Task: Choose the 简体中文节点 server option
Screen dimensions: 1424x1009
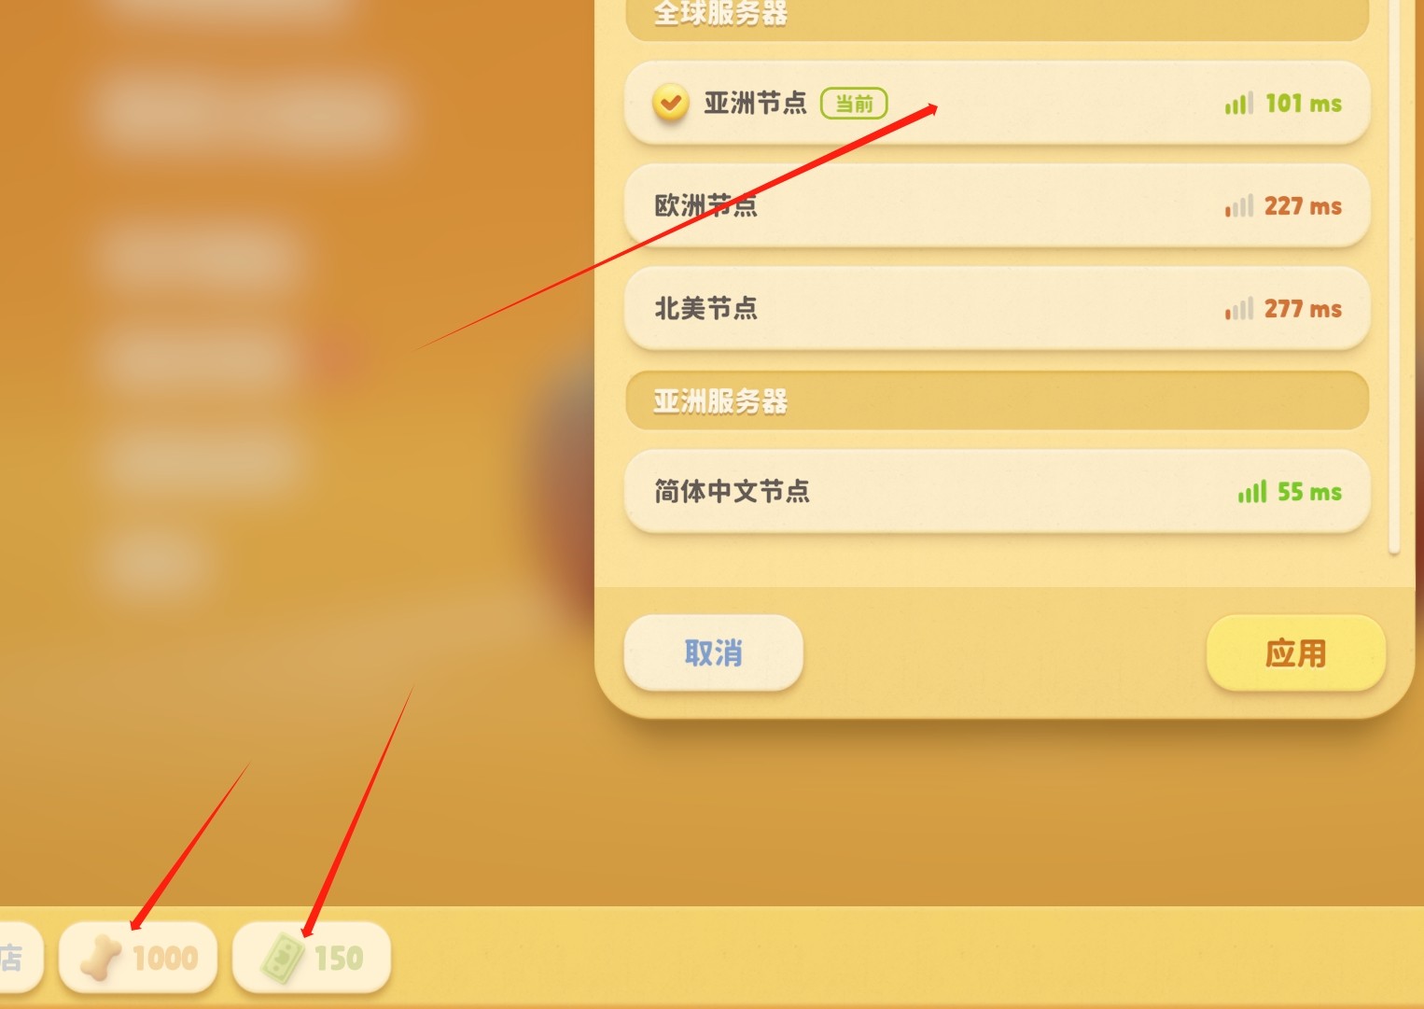Action: tap(997, 491)
